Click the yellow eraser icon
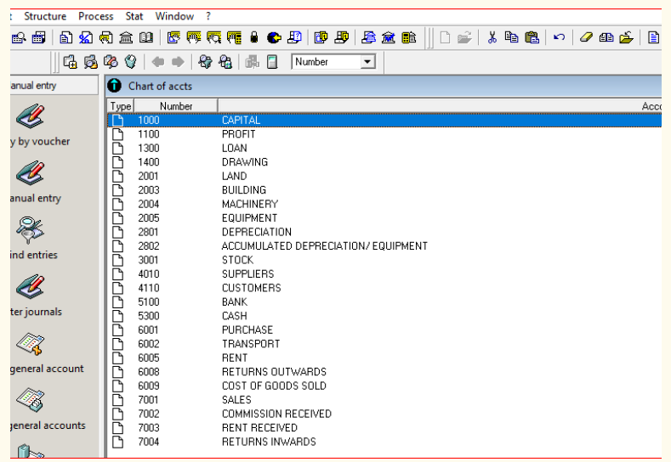This screenshot has width=671, height=462. pyautogui.click(x=586, y=37)
